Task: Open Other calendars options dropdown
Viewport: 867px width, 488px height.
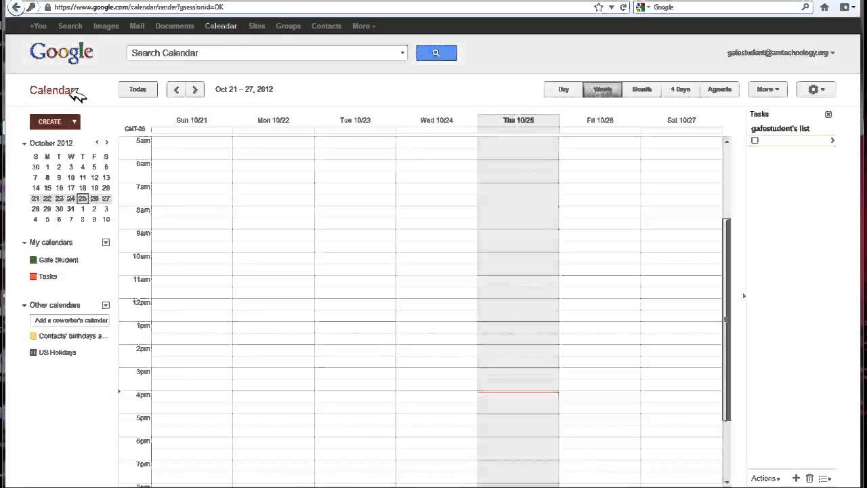Action: [x=106, y=305]
